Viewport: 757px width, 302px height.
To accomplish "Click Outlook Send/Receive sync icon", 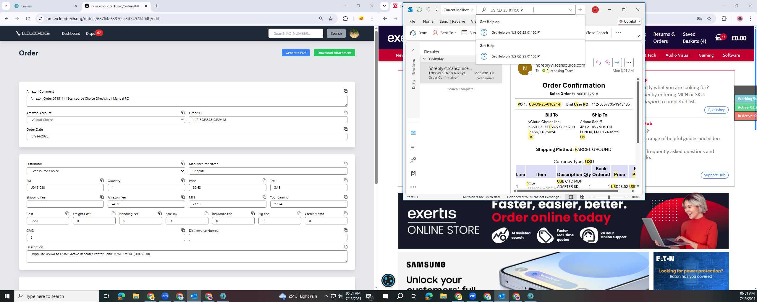I will [419, 10].
